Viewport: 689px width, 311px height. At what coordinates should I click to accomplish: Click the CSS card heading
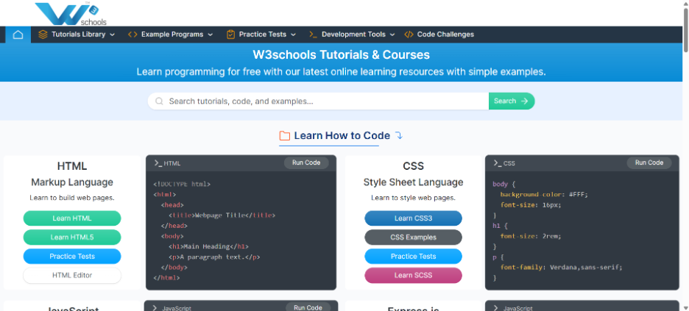(413, 166)
